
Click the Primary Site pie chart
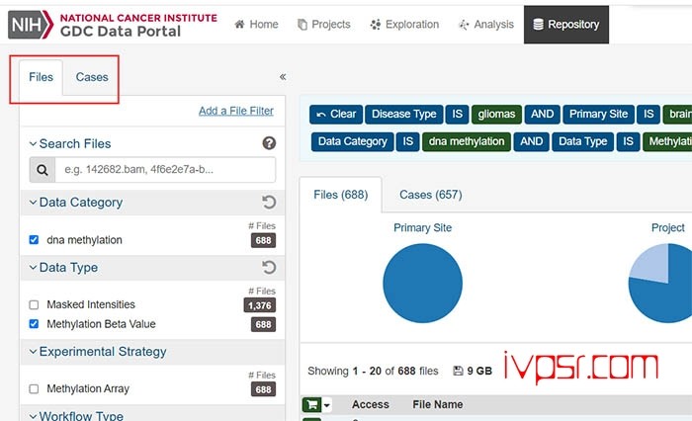422,284
